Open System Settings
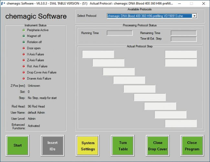This screenshot has width=210, height=162. [88, 145]
